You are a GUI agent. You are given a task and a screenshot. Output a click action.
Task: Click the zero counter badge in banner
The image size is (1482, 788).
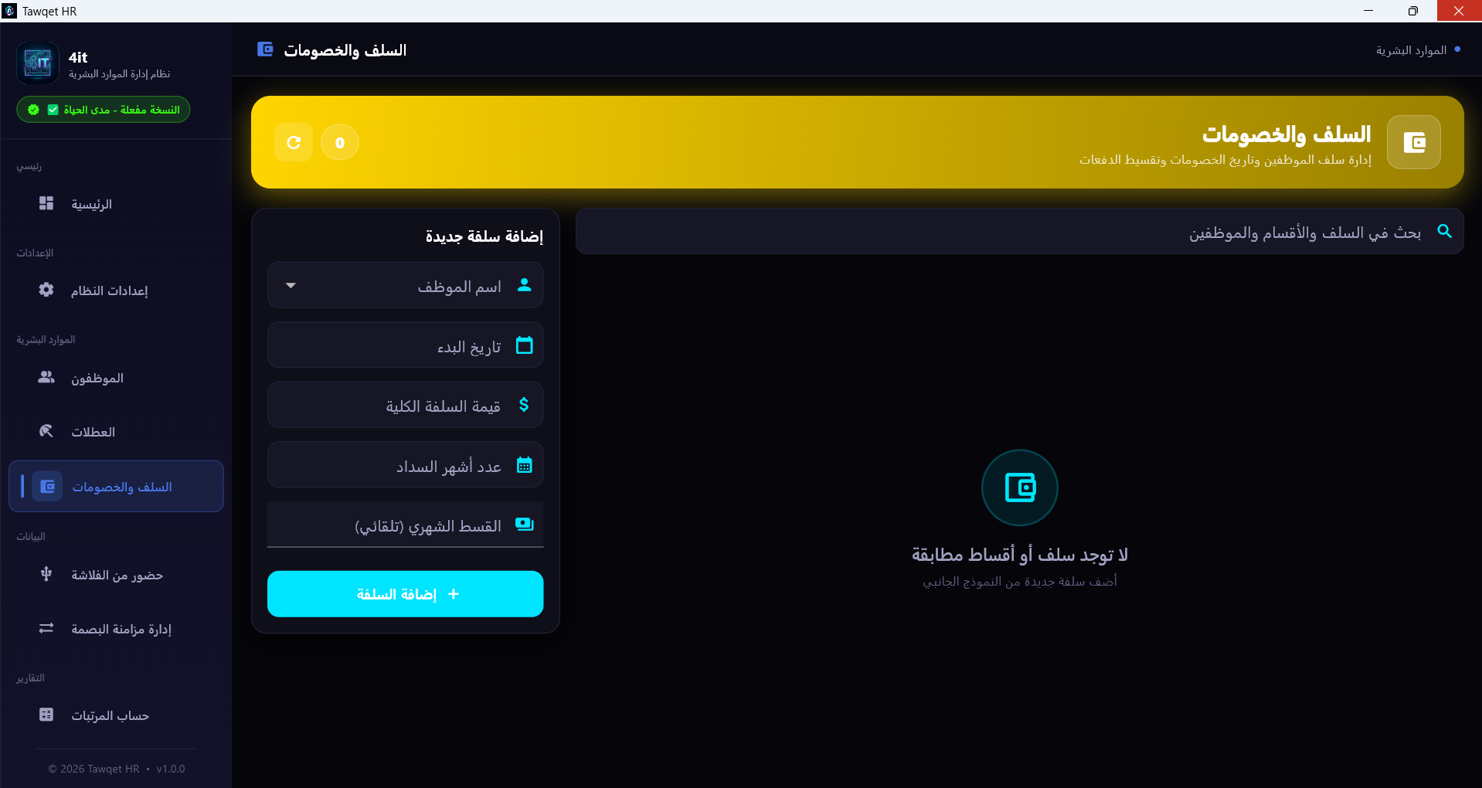(x=340, y=142)
